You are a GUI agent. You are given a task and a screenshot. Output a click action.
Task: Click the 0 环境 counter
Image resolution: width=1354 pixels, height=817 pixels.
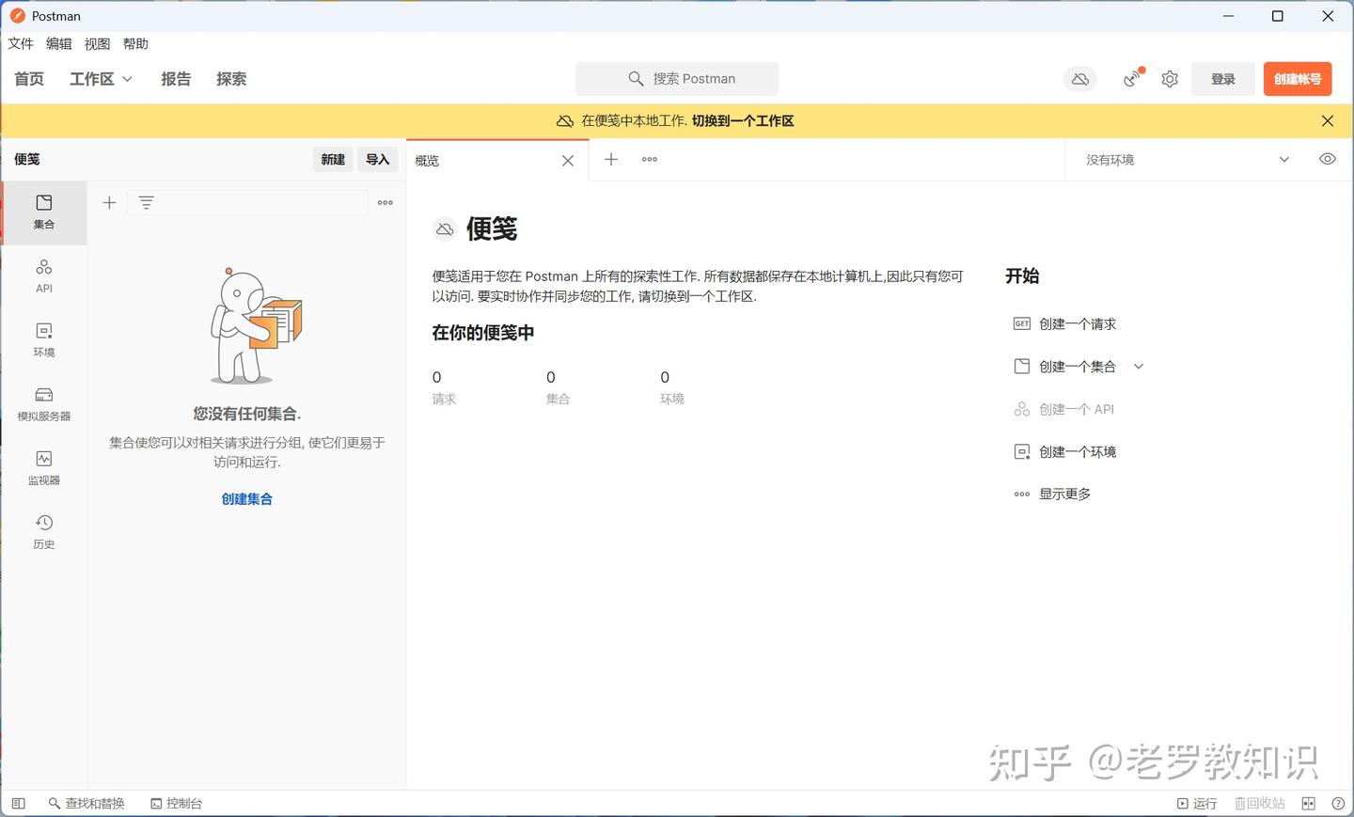click(671, 386)
